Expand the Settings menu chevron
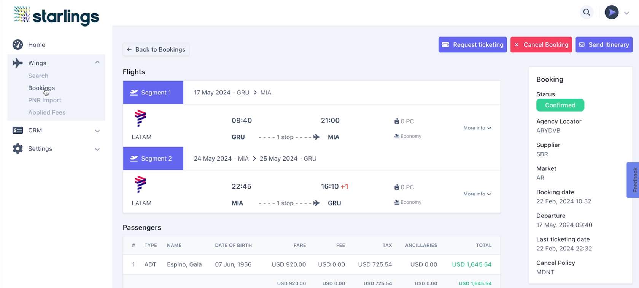Image resolution: width=639 pixels, height=288 pixels. tap(97, 149)
